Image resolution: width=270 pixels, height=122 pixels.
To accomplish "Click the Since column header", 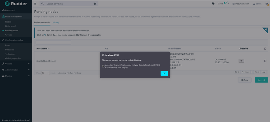I will [218, 48].
